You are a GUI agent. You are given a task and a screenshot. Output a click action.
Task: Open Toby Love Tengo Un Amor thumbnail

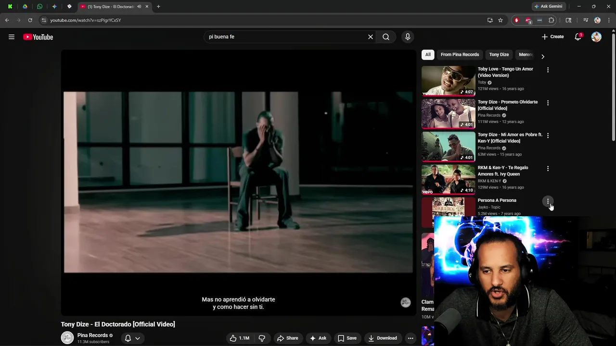coord(448,81)
